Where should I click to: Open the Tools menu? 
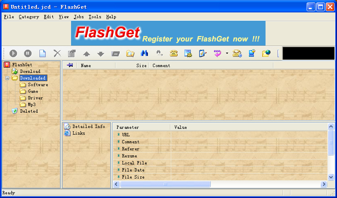(x=95, y=17)
